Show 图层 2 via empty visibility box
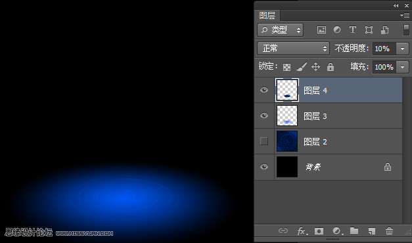The image size is (412, 243). click(264, 141)
